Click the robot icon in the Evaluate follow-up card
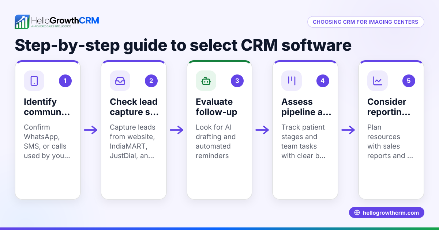 [x=206, y=81]
